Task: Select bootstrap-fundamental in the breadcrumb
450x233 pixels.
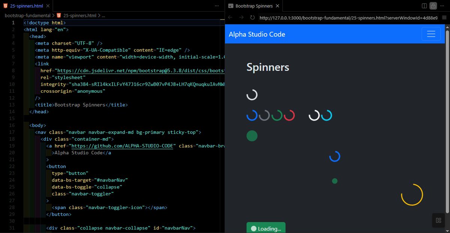Action: [27, 15]
